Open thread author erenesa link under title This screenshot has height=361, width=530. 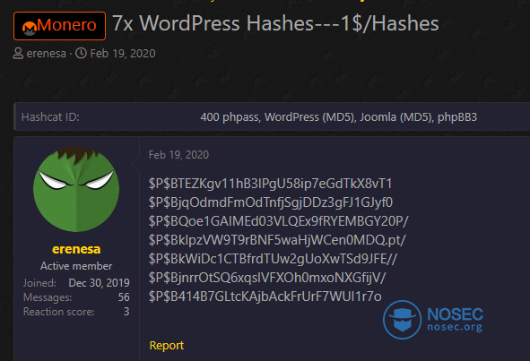47,54
